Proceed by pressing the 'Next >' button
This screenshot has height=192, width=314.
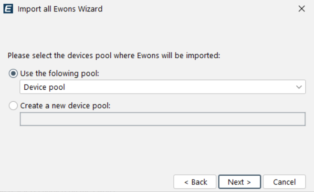tap(240, 182)
